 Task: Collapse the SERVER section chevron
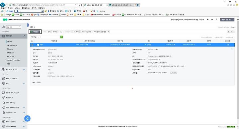tap(24, 36)
